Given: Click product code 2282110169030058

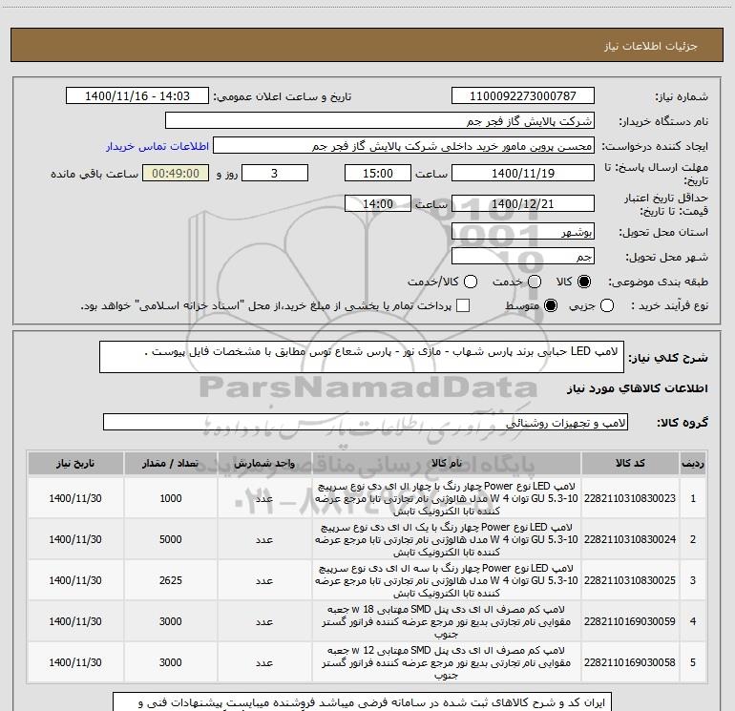Looking at the screenshot, I should coord(630,662).
